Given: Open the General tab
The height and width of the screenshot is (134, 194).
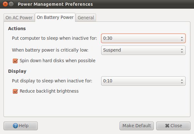Looking at the screenshot, I should (x=86, y=18).
